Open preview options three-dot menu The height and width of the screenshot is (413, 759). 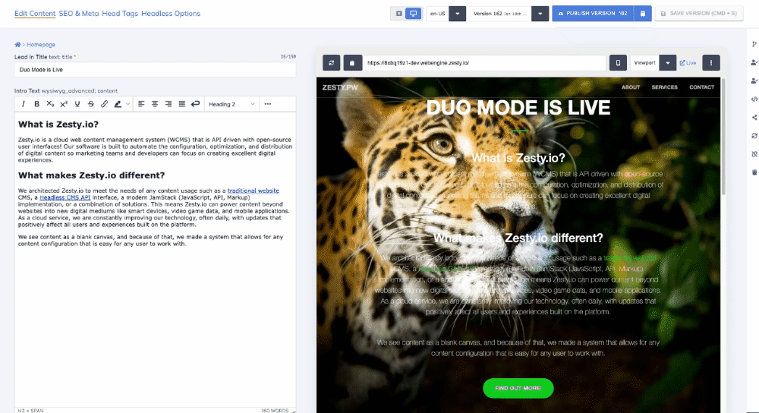pos(711,62)
